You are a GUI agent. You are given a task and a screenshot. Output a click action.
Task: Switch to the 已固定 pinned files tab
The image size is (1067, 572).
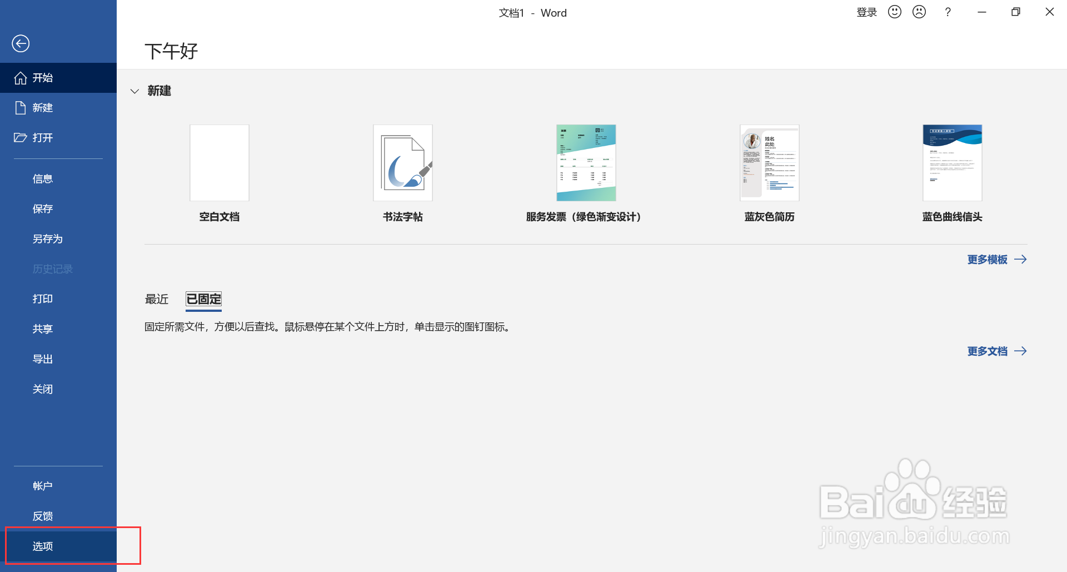coord(203,299)
